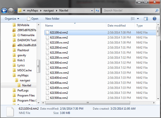The width and height of the screenshot is (161, 118).
Task: Toggle the preview pane icon
Action: pos(146,19)
